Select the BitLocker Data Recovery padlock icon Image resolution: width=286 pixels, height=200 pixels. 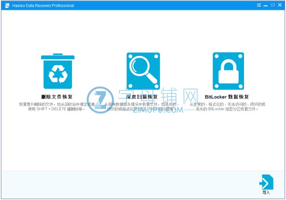tap(228, 71)
